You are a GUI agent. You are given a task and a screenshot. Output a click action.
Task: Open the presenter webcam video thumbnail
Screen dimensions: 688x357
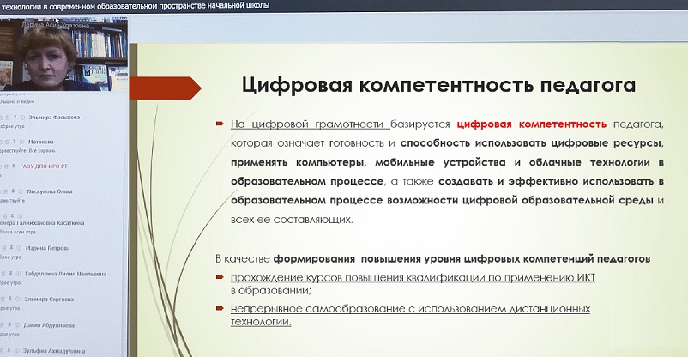64,55
